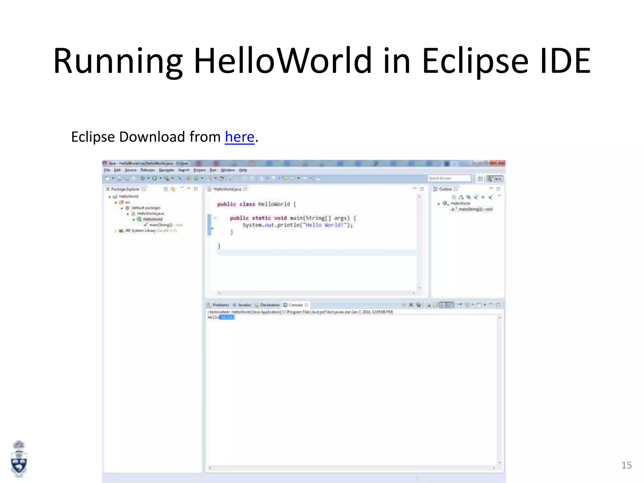
Task: Maximize the Console view
Action: tap(498, 305)
